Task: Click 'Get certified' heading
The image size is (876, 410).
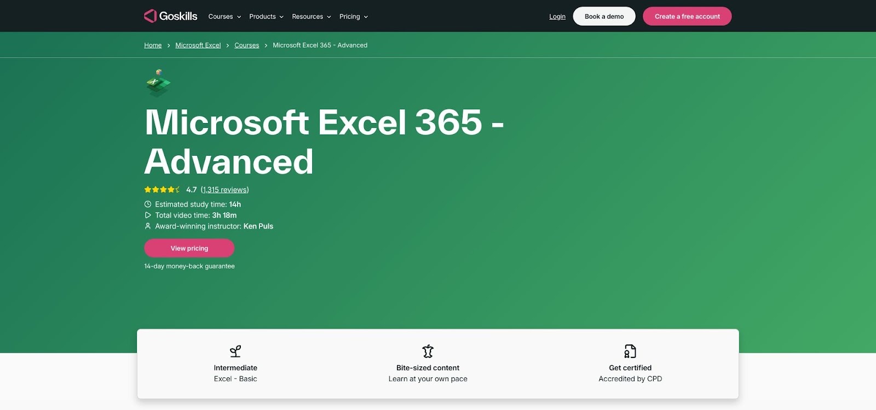Action: point(630,368)
